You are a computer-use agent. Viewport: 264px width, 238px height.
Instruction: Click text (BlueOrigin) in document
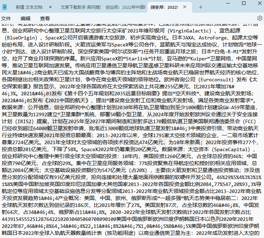pyautogui.click(x=21, y=38)
